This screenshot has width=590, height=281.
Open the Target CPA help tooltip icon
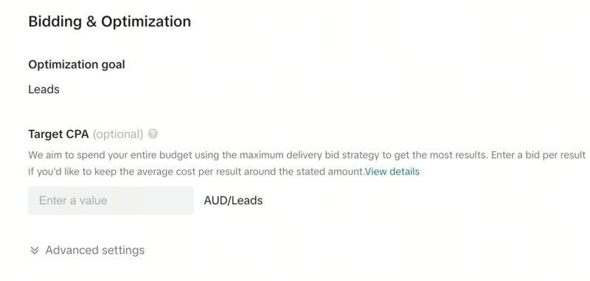tap(153, 134)
